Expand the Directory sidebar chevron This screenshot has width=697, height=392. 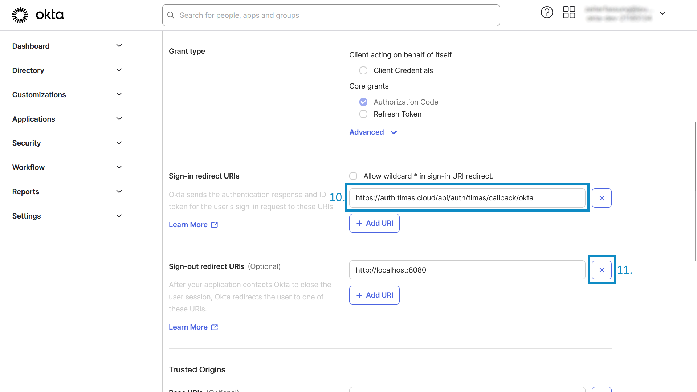coord(119,70)
